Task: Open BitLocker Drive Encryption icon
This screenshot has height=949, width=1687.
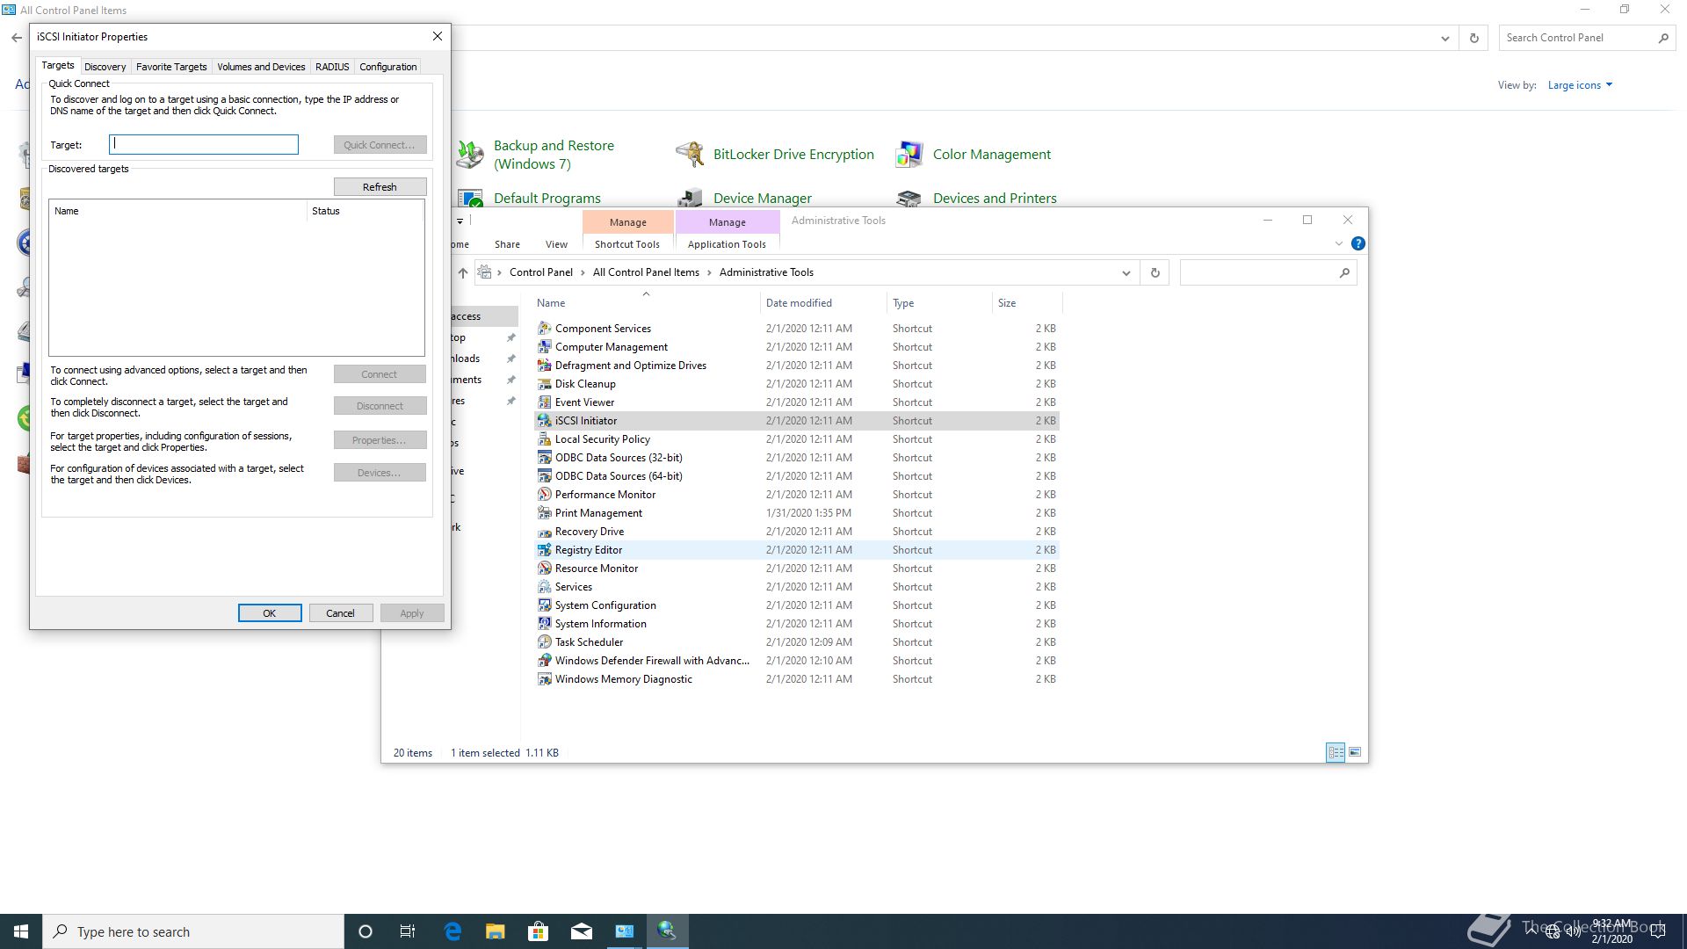Action: (690, 155)
